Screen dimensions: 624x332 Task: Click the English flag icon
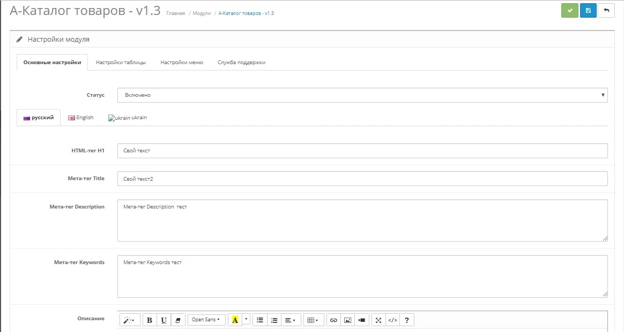click(x=71, y=118)
